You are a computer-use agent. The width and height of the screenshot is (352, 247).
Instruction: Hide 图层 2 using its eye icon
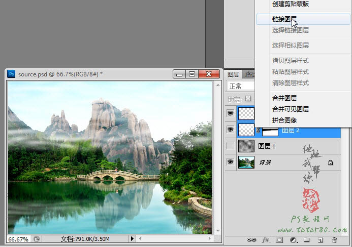[x=230, y=130]
